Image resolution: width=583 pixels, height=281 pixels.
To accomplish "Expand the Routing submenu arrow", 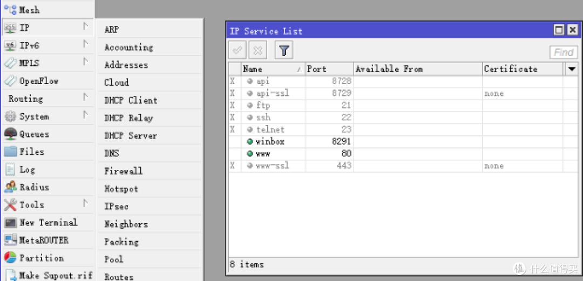I will tap(85, 97).
